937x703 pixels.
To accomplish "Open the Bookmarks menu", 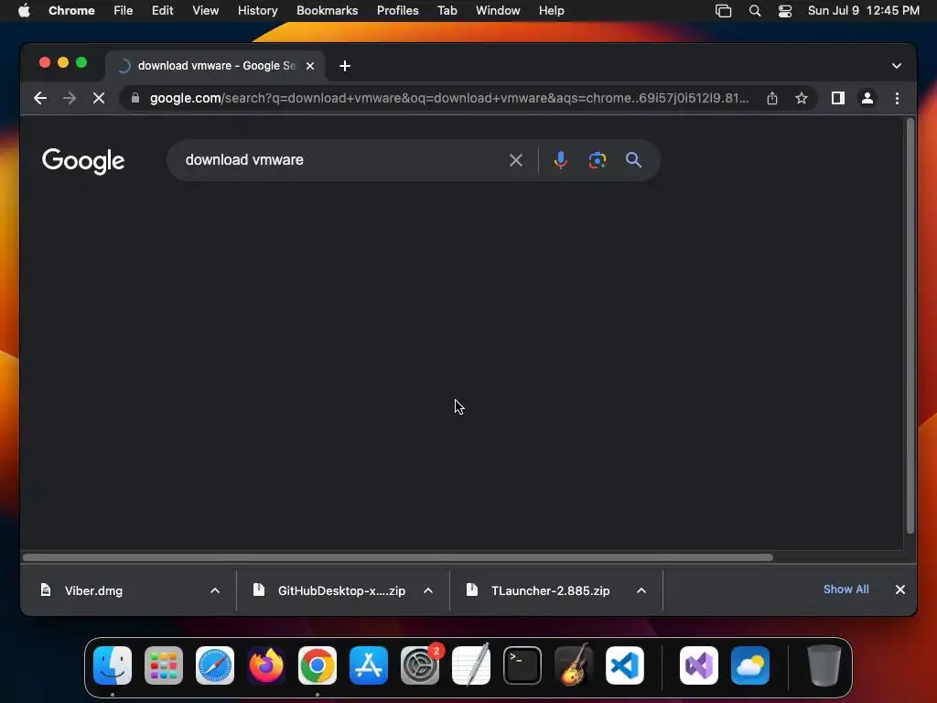I will [327, 11].
